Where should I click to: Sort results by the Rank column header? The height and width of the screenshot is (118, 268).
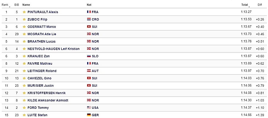(x=5, y=5)
